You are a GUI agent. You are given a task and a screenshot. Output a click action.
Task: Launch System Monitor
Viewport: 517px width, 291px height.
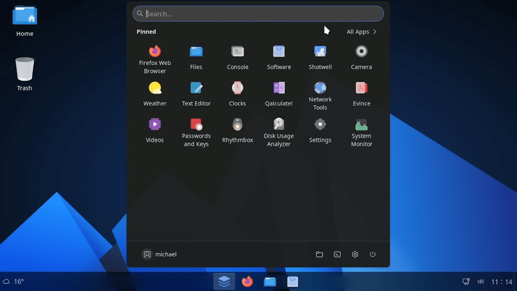[361, 125]
